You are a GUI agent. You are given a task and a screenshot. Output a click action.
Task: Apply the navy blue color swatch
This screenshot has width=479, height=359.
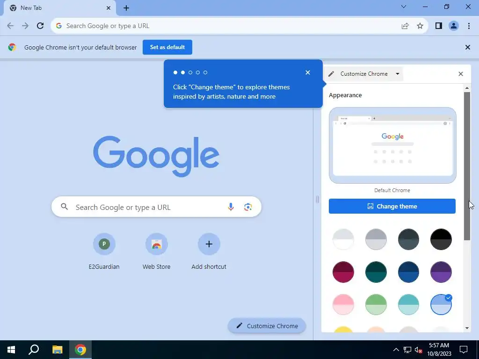pos(408,272)
